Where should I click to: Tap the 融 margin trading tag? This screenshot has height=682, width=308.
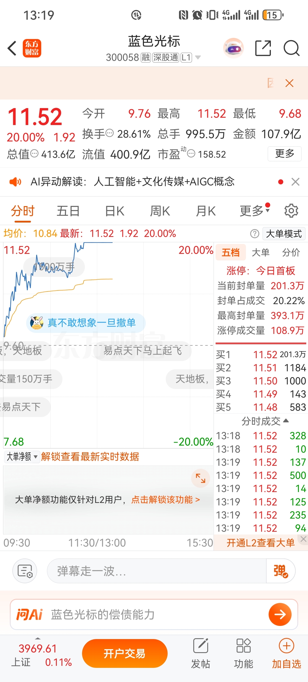point(145,57)
